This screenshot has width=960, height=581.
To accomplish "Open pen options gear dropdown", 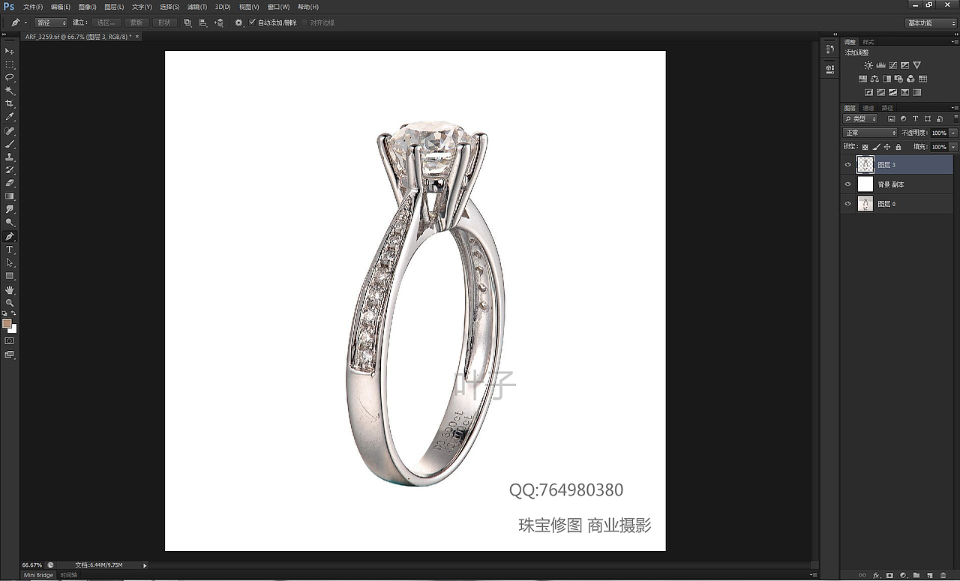I will click(239, 22).
